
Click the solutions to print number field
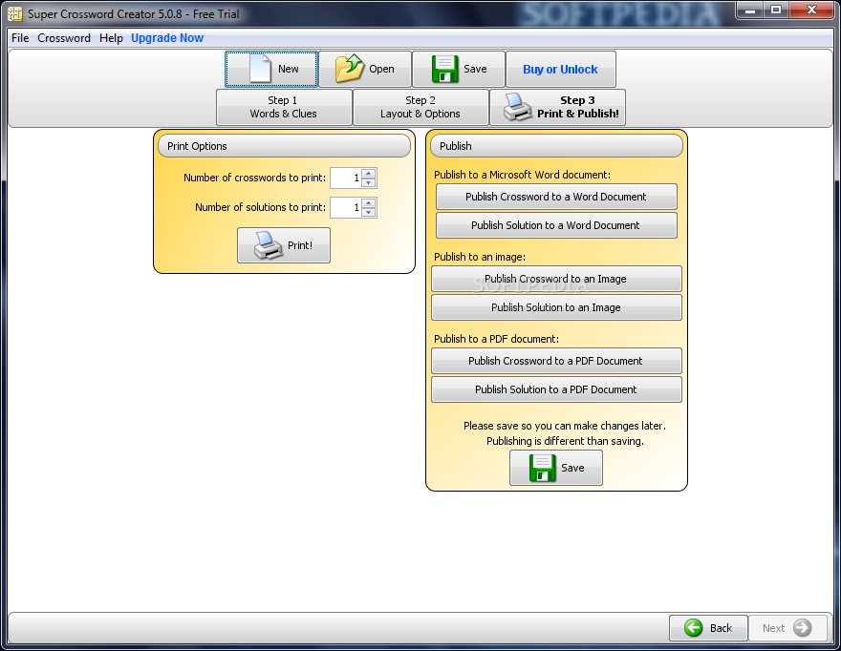coord(346,207)
